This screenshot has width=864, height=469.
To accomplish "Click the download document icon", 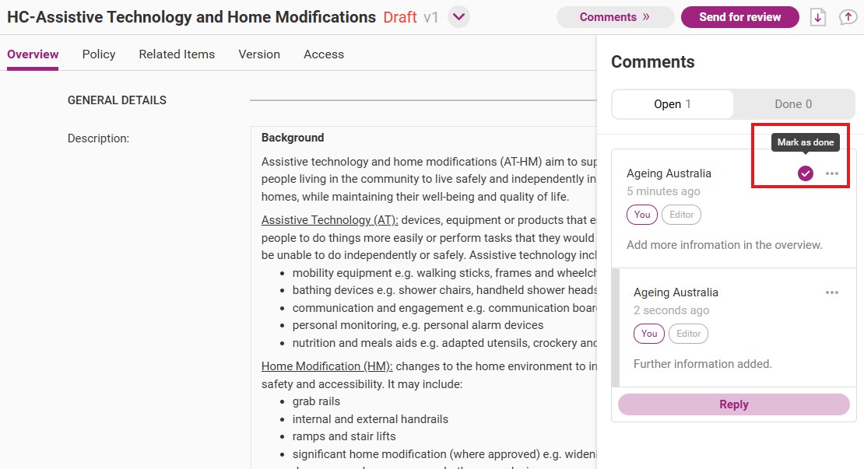I will [818, 17].
